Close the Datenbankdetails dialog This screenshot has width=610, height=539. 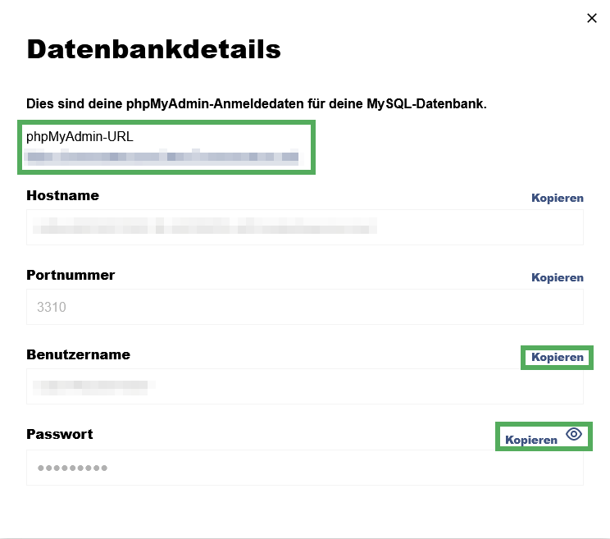(x=592, y=18)
